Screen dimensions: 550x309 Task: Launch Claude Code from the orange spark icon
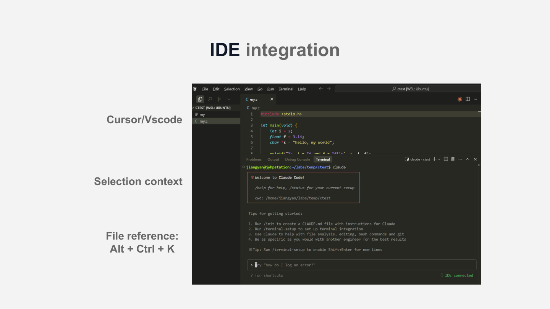coord(460,99)
